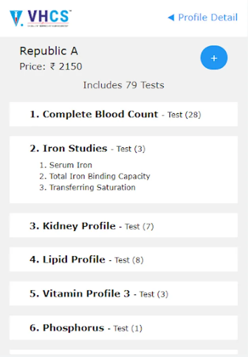Viewport: 248px width, 357px height.
Task: Click the VHCS logo
Action: (x=40, y=18)
